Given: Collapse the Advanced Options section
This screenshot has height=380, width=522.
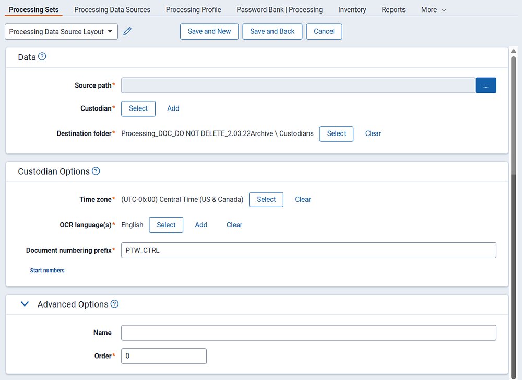Looking at the screenshot, I should pyautogui.click(x=25, y=304).
